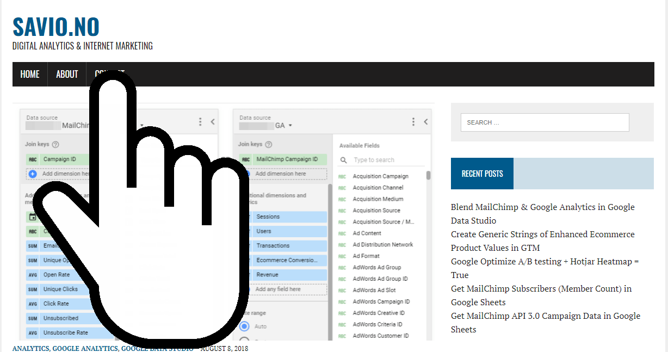Click three-dot menu of MailChimp data source

200,122
